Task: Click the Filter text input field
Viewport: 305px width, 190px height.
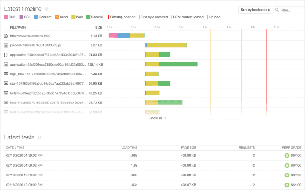Action: pos(291,10)
